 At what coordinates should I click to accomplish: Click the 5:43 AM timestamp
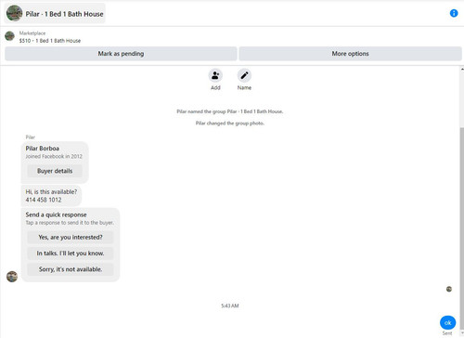230,305
